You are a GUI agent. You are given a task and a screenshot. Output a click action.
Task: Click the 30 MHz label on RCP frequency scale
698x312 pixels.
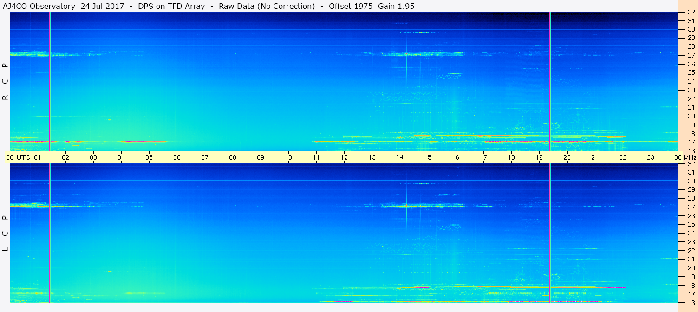coord(691,29)
